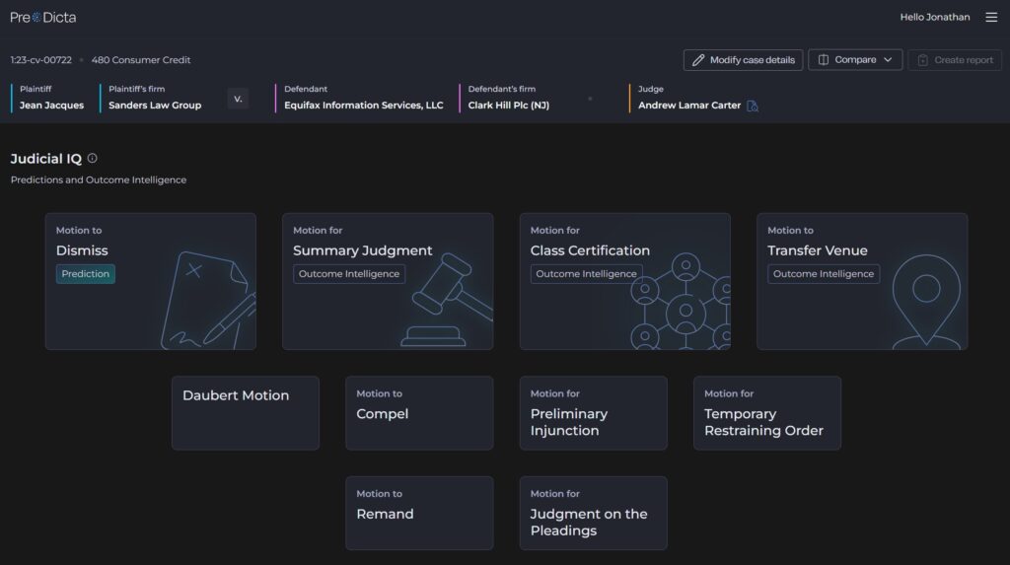Open the Motion to Transfer Venue card

click(x=862, y=282)
